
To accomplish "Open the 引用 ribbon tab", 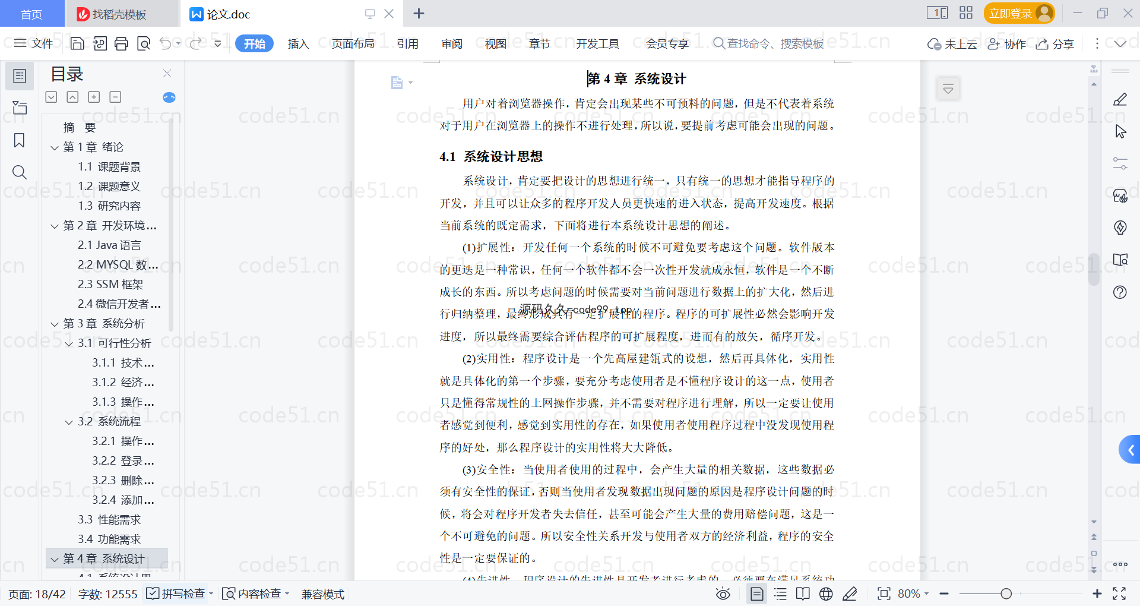I will [x=408, y=43].
